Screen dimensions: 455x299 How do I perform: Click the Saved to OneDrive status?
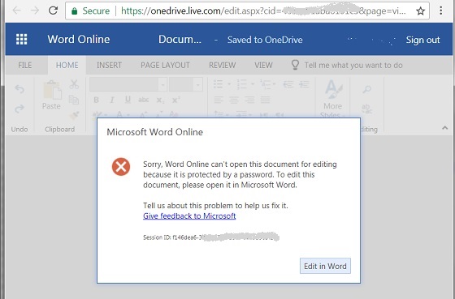coord(265,40)
